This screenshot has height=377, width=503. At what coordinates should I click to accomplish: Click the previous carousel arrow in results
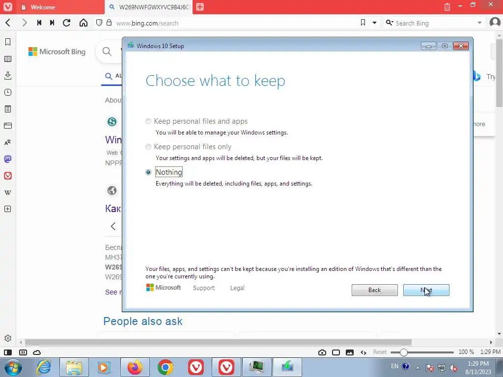coord(113,226)
